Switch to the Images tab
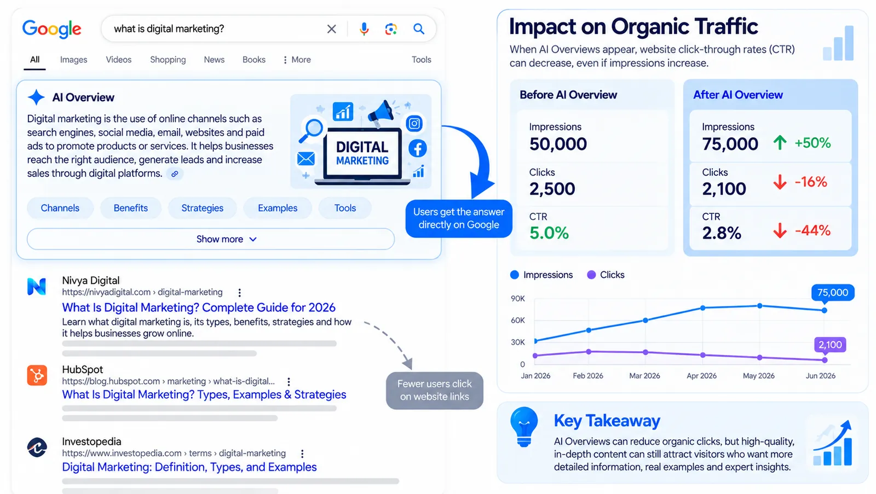Image resolution: width=876 pixels, height=494 pixels. click(x=73, y=60)
